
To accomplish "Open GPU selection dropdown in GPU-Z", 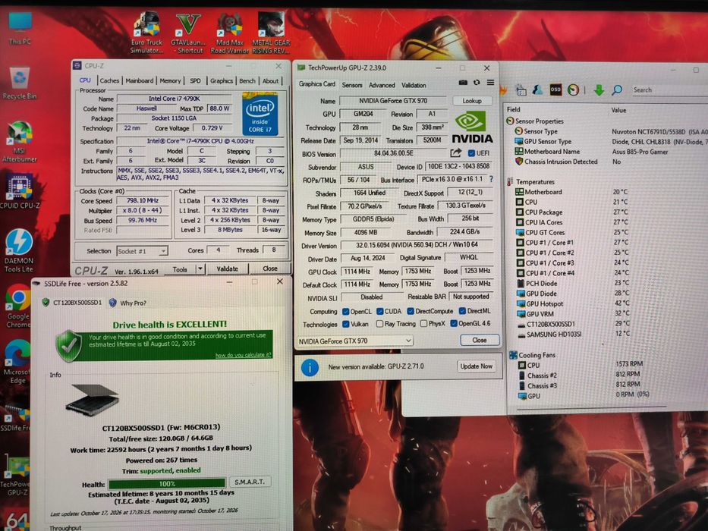I will point(355,341).
